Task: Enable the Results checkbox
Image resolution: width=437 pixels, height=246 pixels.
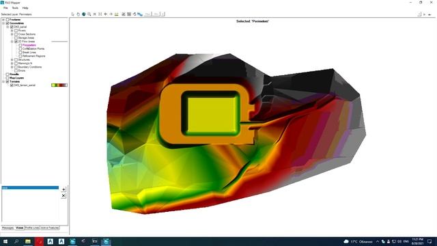Action: [8, 74]
